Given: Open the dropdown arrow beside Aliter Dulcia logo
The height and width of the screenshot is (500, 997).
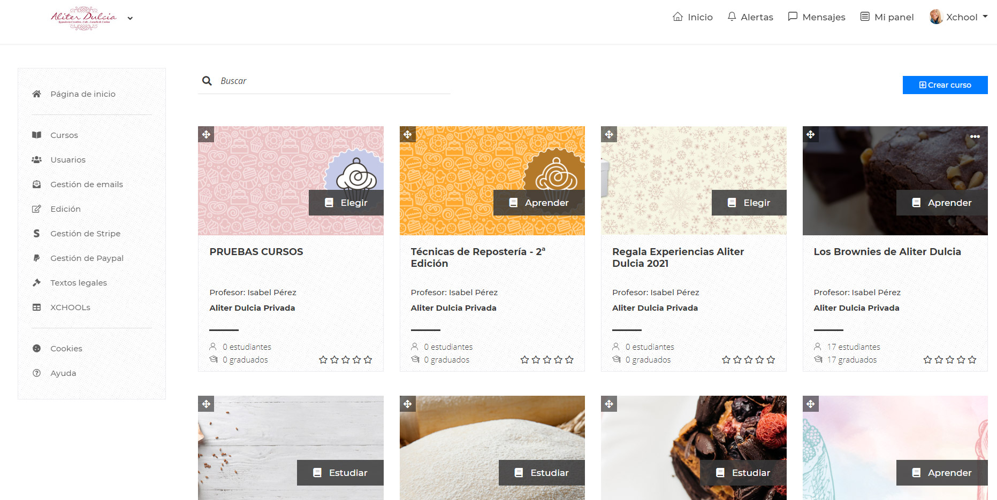Looking at the screenshot, I should pos(130,18).
